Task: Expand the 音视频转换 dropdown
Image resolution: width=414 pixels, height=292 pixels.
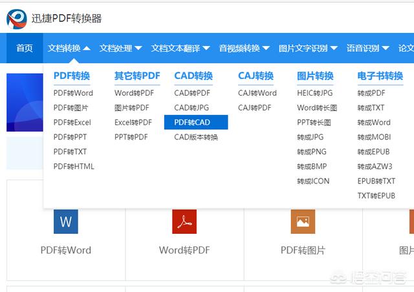Action: click(x=245, y=48)
